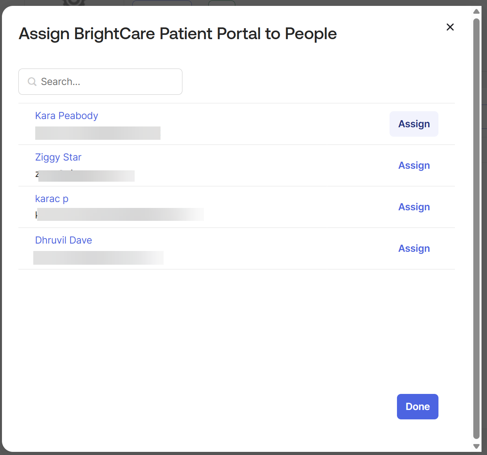This screenshot has width=487, height=455.
Task: Click the blurred email under Kara Peabody
Action: point(98,133)
